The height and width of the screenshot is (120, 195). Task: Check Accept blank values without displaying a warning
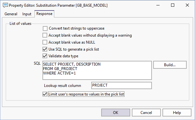45,35
